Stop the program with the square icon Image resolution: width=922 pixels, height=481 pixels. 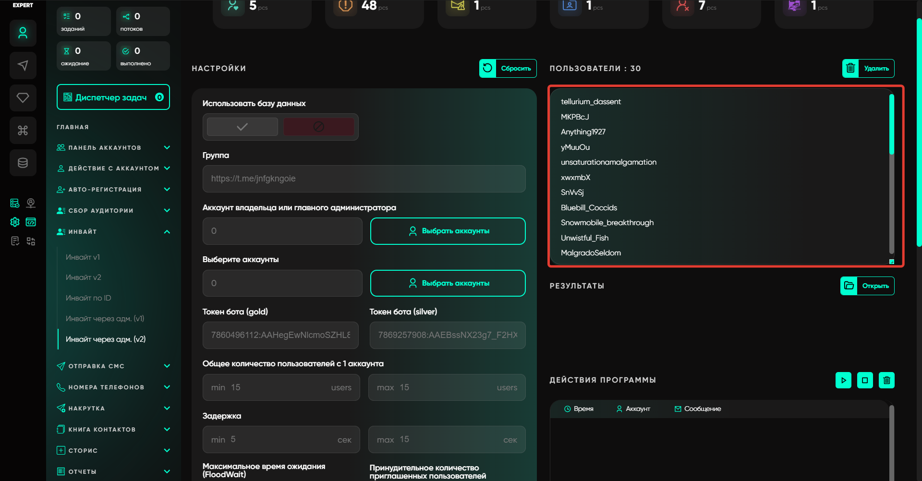point(865,380)
